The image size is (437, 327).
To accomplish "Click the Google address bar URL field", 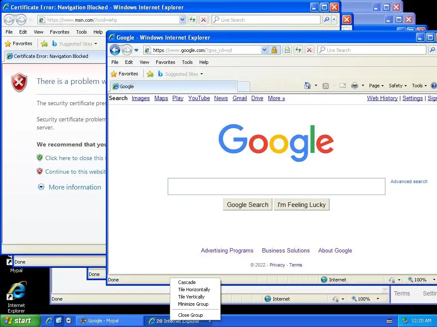I will (x=206, y=50).
